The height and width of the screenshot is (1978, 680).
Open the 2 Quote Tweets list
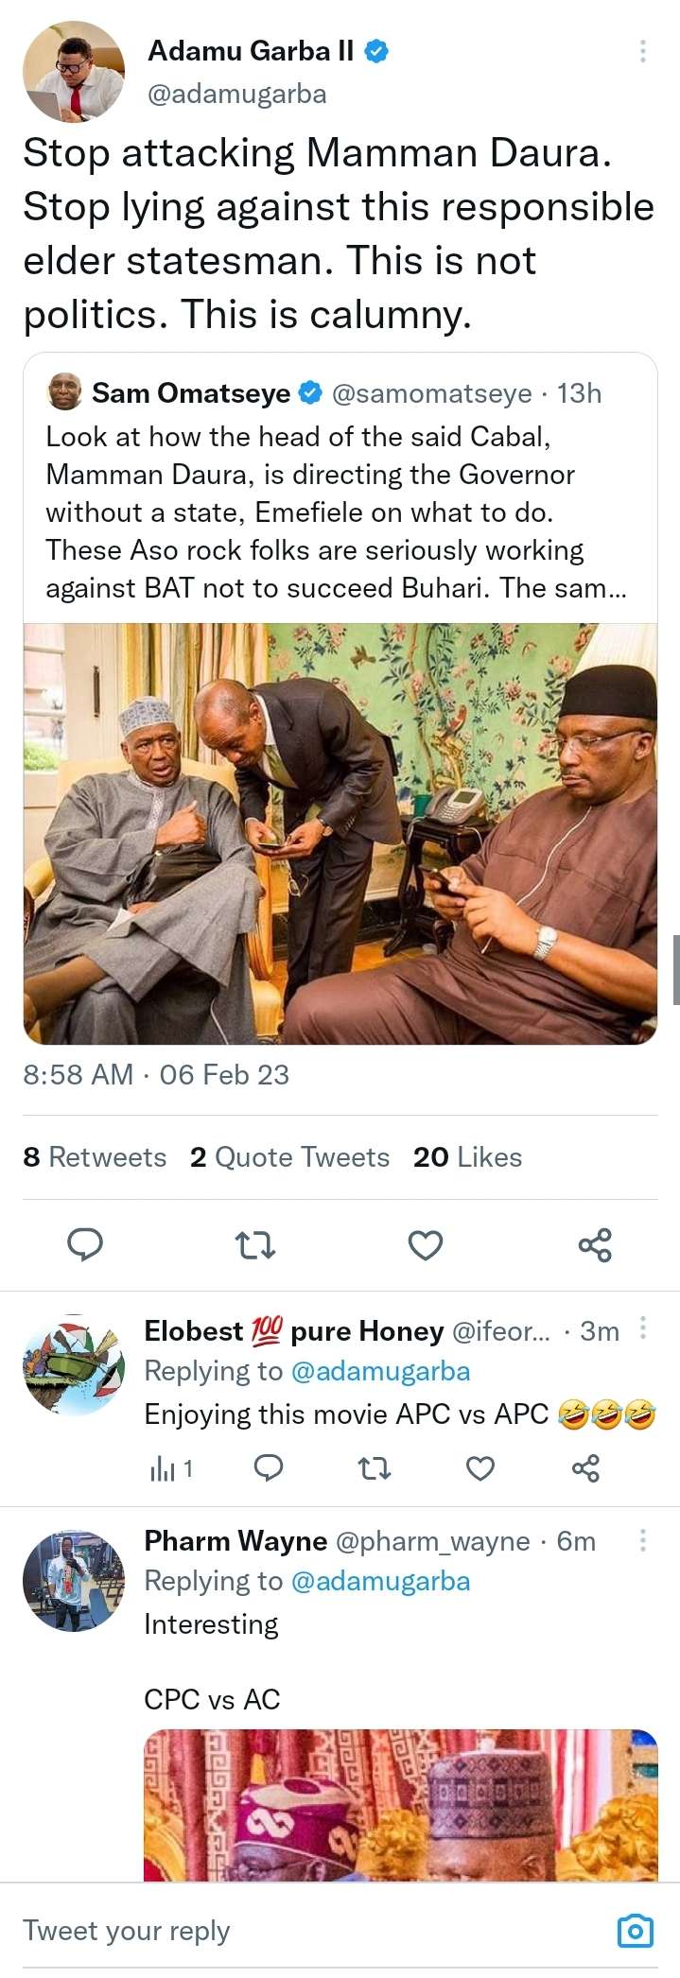click(x=289, y=1157)
